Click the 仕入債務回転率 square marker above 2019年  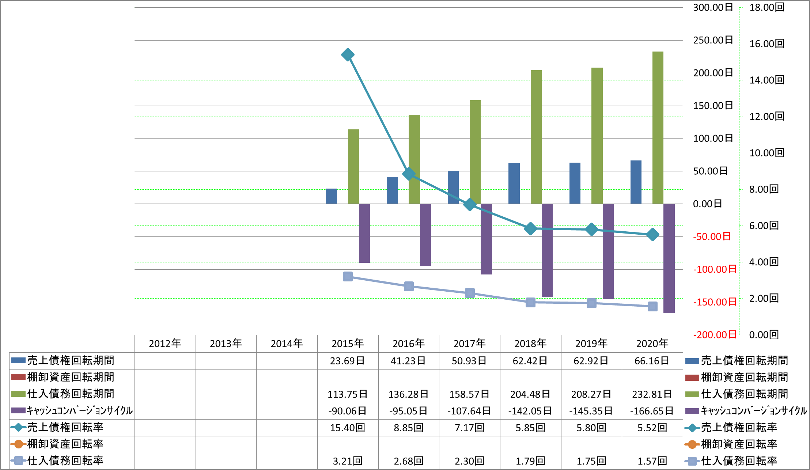pyautogui.click(x=591, y=303)
